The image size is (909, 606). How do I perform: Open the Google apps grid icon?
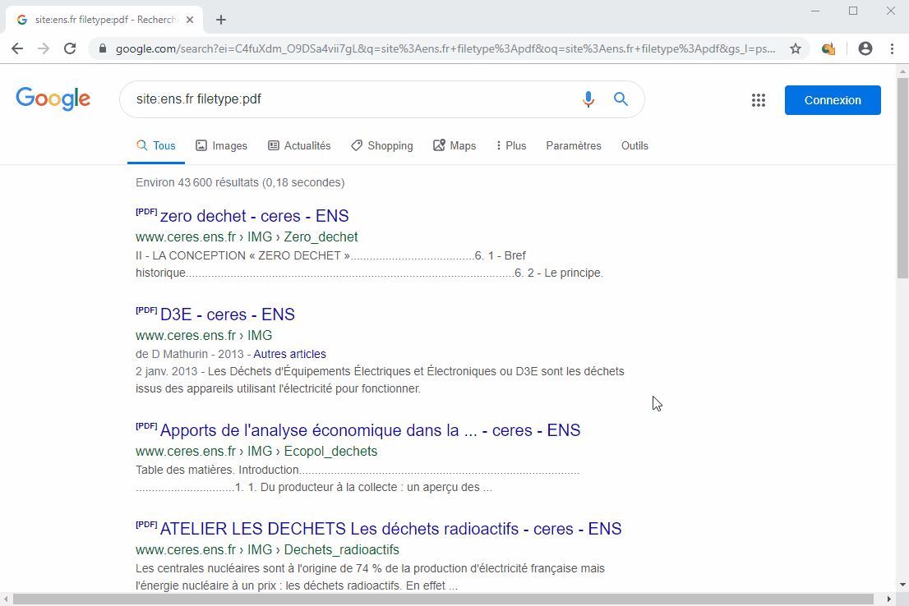(x=759, y=100)
